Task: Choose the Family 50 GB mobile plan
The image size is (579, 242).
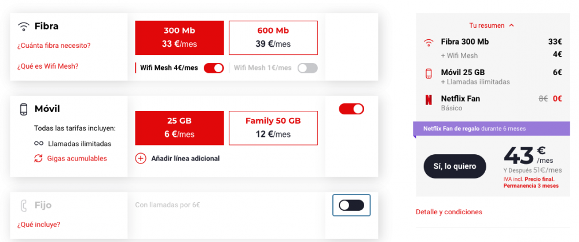Action: (x=273, y=128)
